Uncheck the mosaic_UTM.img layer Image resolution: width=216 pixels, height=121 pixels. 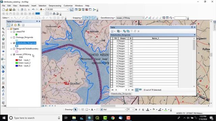pos(14,54)
